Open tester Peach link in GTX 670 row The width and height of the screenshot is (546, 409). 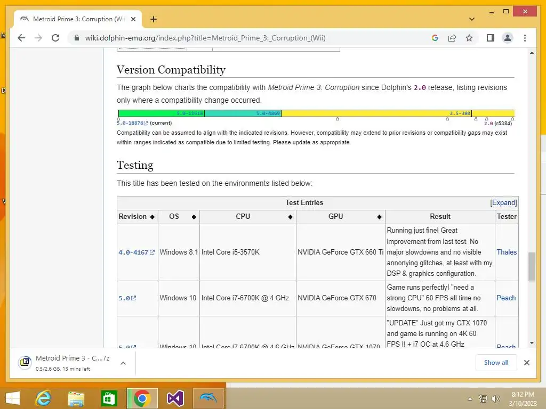pyautogui.click(x=506, y=298)
